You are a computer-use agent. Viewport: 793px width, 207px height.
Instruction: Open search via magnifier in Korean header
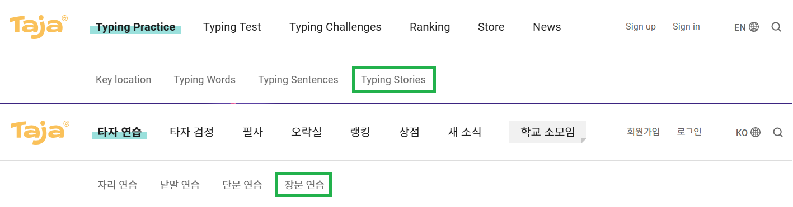coord(777,132)
